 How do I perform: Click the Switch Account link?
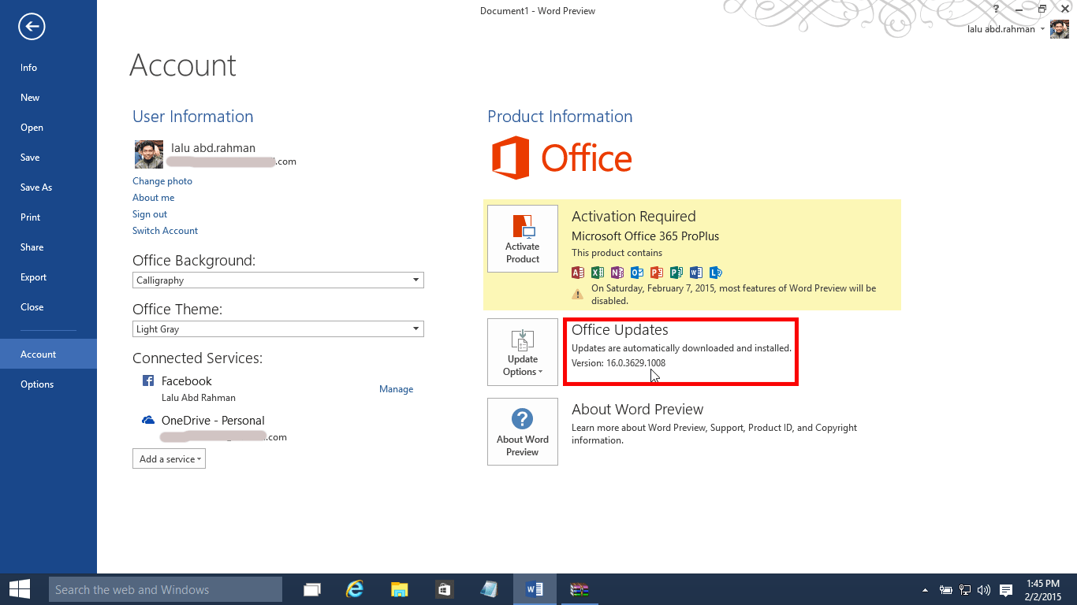tap(165, 231)
